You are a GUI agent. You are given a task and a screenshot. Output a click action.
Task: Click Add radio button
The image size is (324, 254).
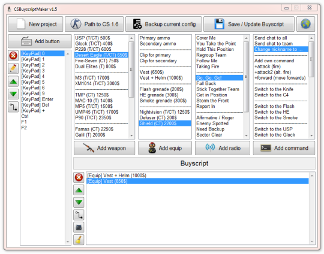coord(223,148)
